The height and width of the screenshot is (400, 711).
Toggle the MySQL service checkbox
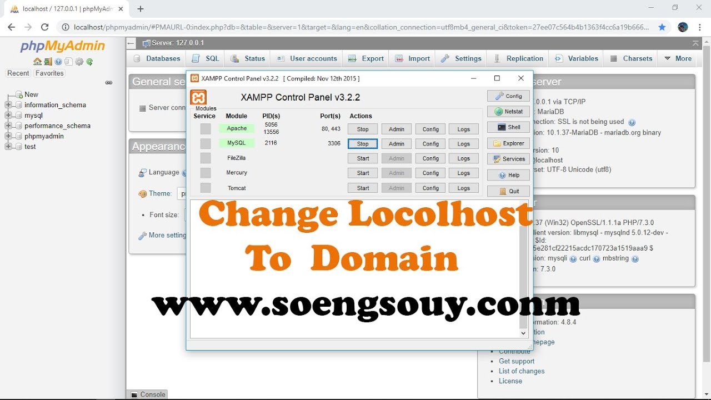tap(206, 143)
